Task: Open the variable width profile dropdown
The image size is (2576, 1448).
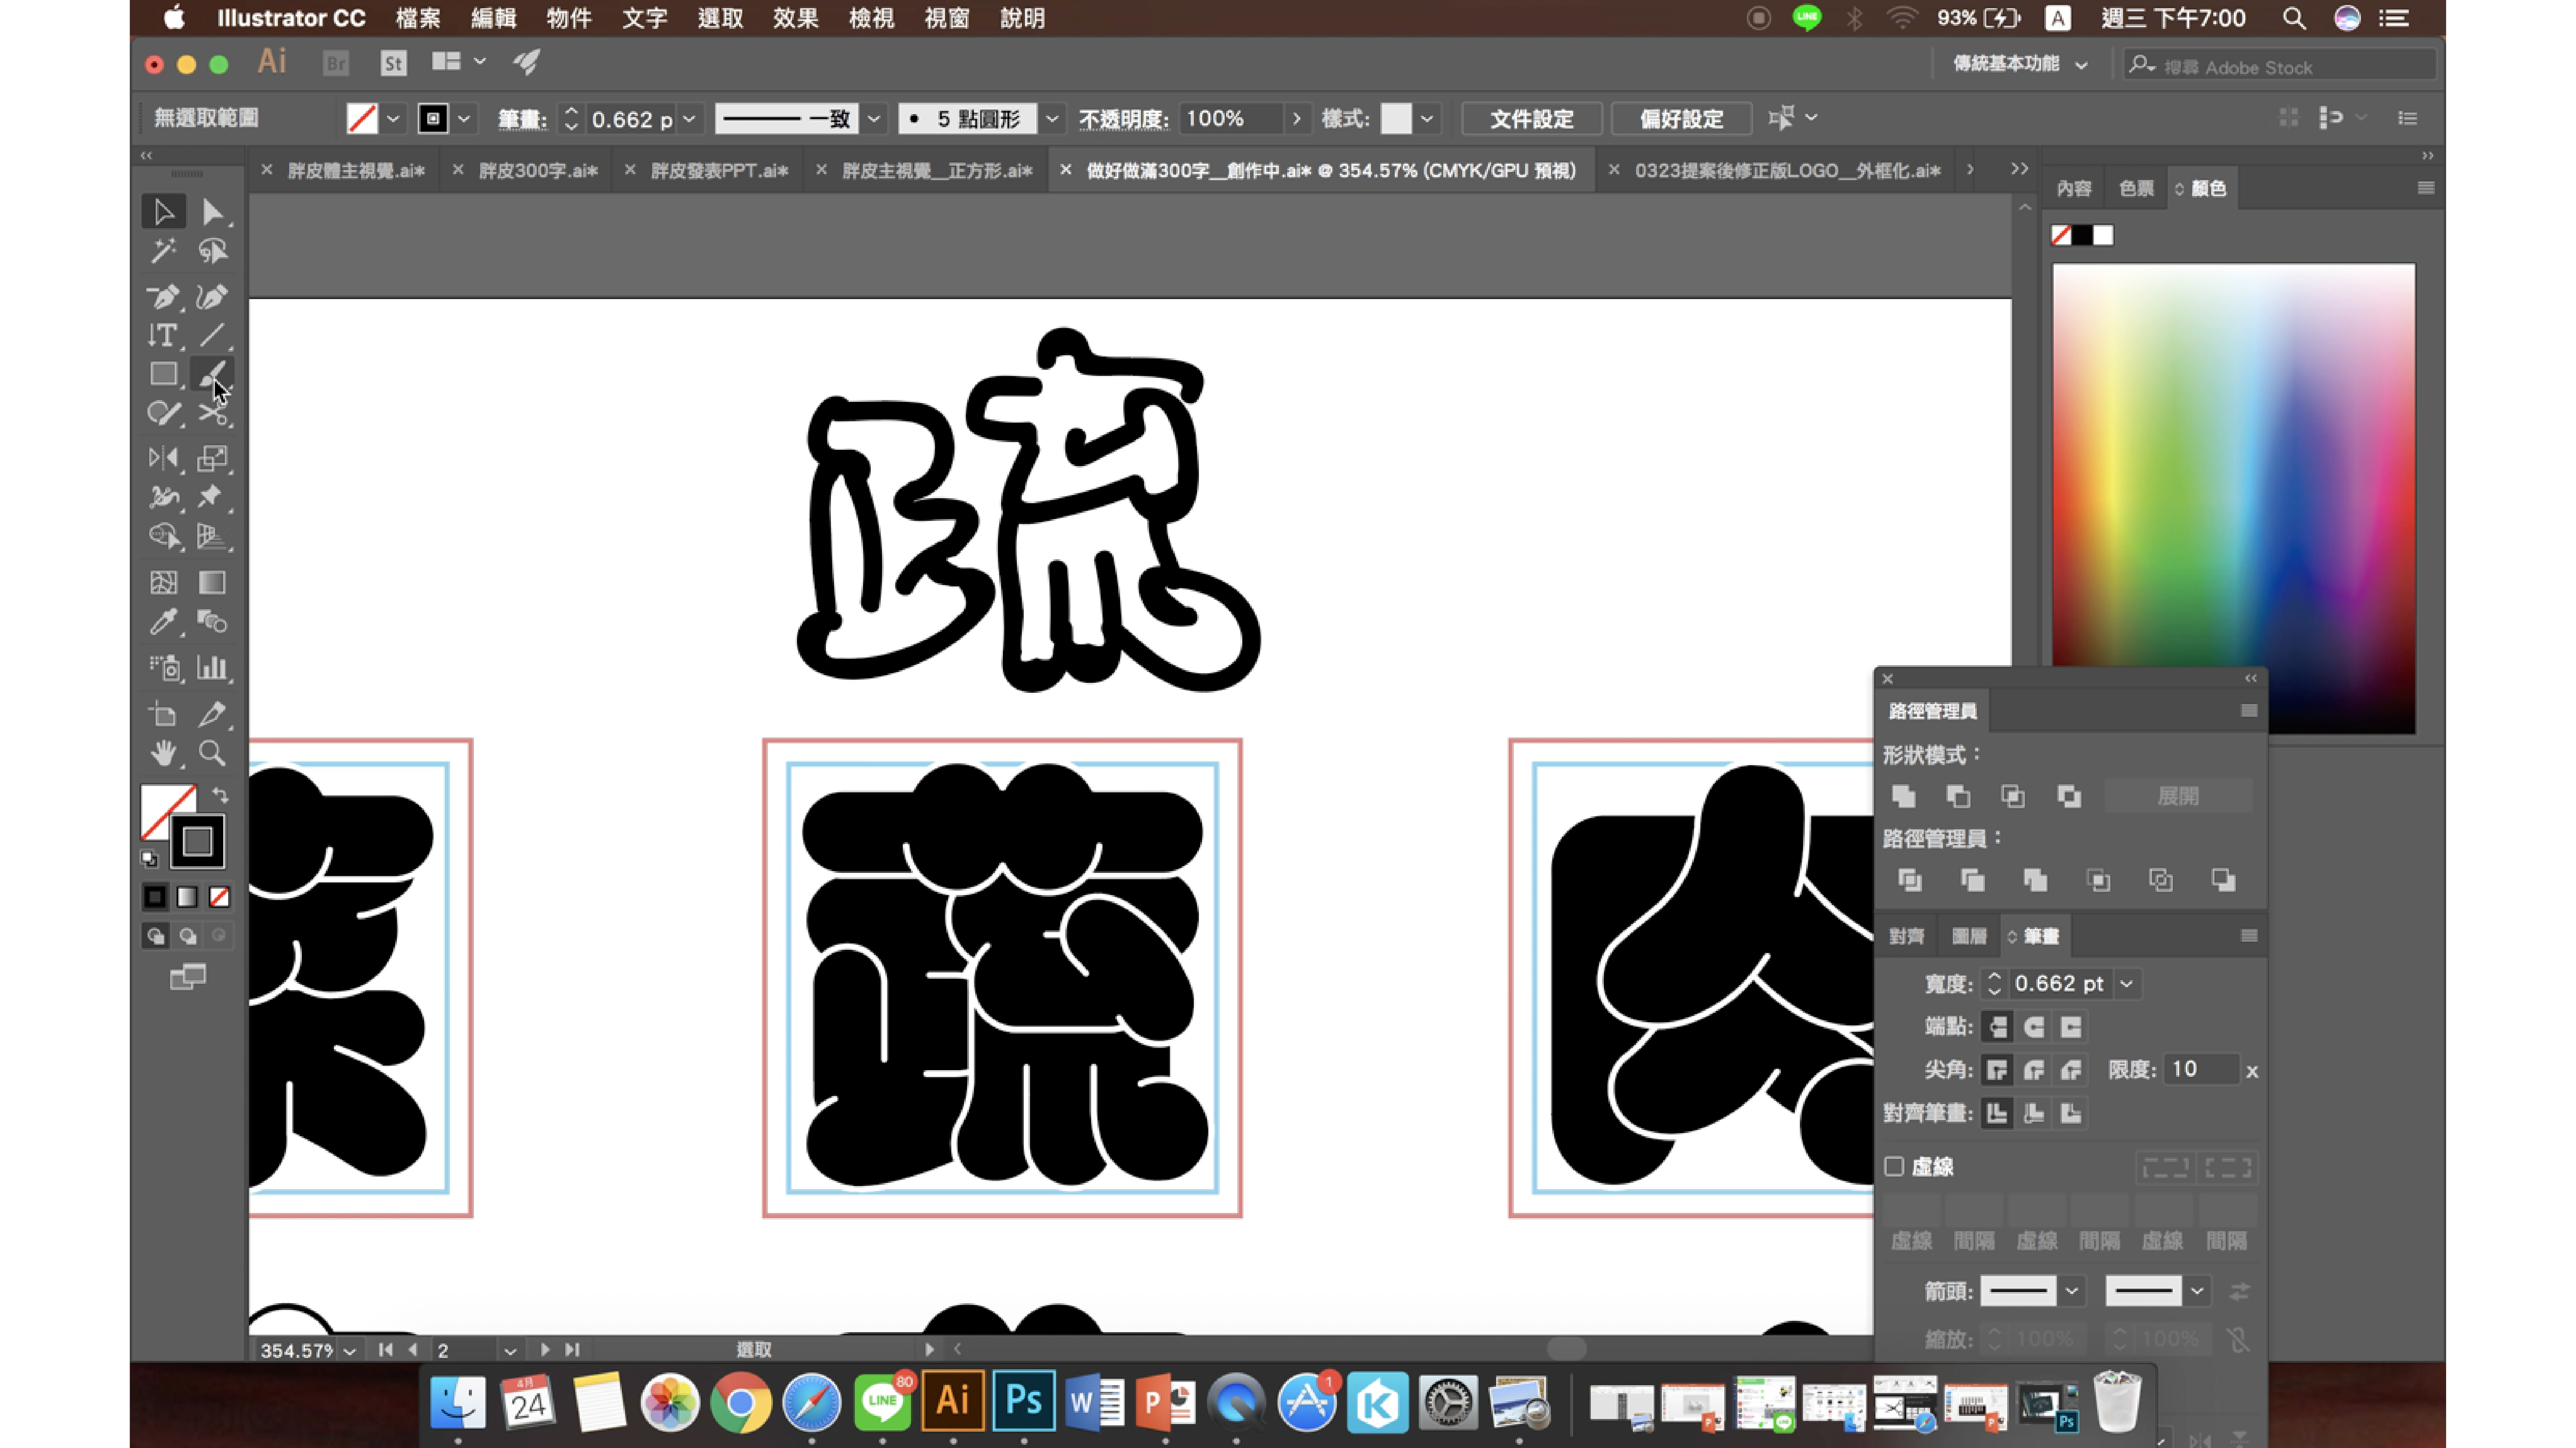Action: pyautogui.click(x=874, y=119)
